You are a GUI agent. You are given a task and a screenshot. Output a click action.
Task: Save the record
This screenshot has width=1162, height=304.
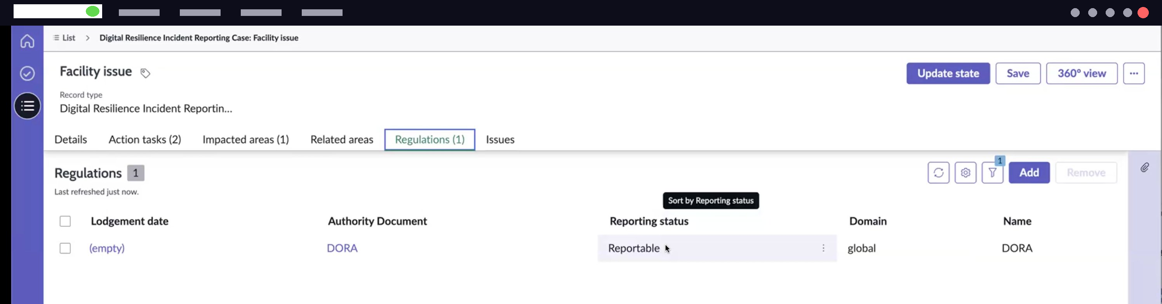1018,73
